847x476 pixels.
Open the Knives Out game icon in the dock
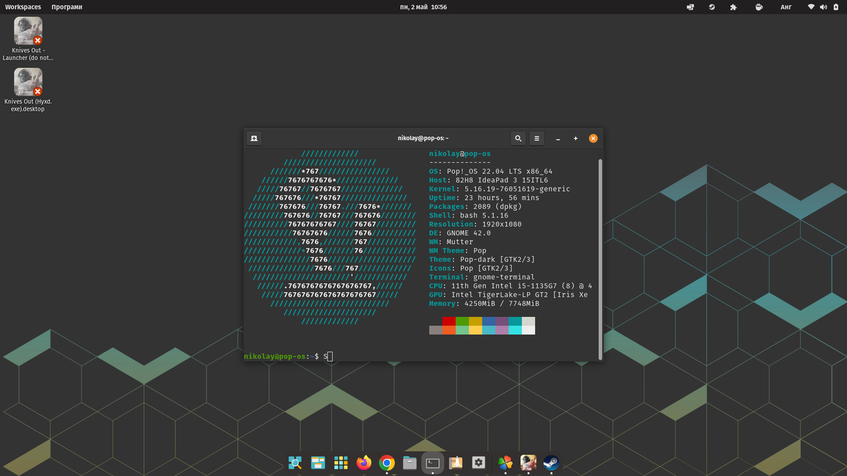528,463
